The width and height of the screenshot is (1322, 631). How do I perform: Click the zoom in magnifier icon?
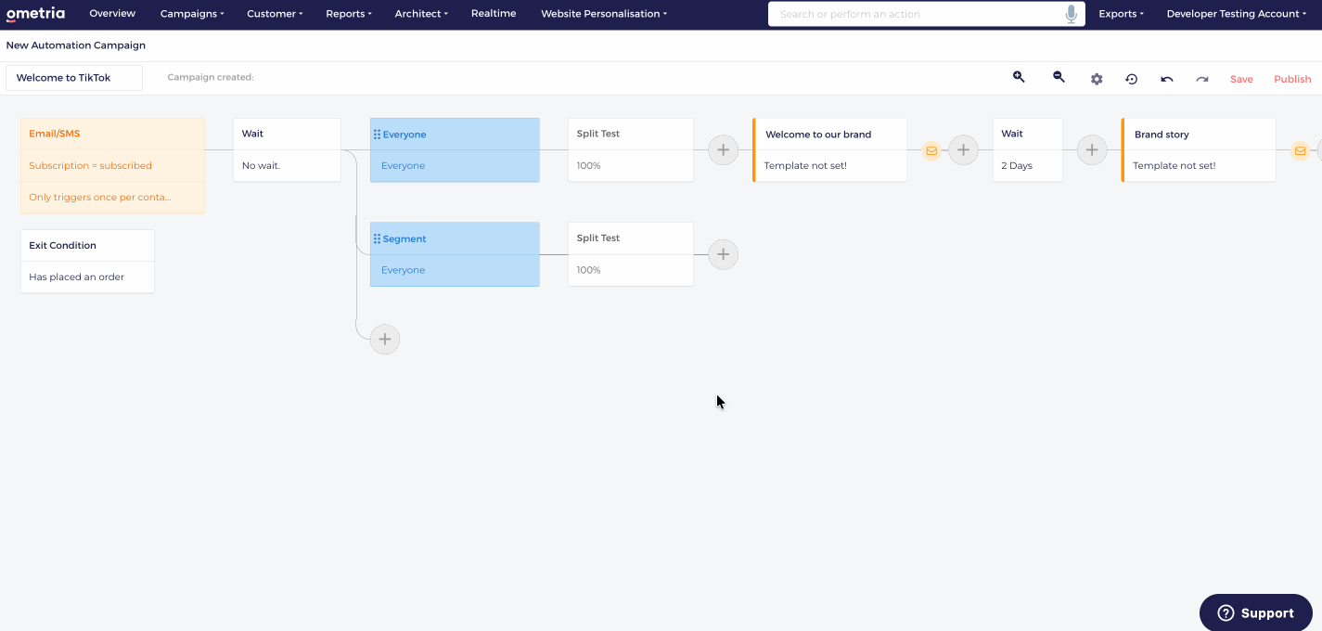tap(1019, 78)
